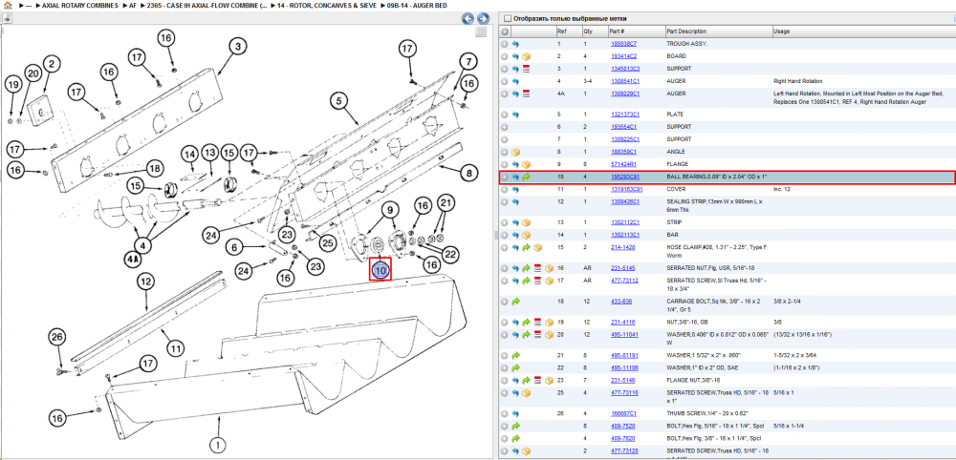The image size is (956, 460).
Task: Sort by the Part Description column header
Action: [x=686, y=31]
